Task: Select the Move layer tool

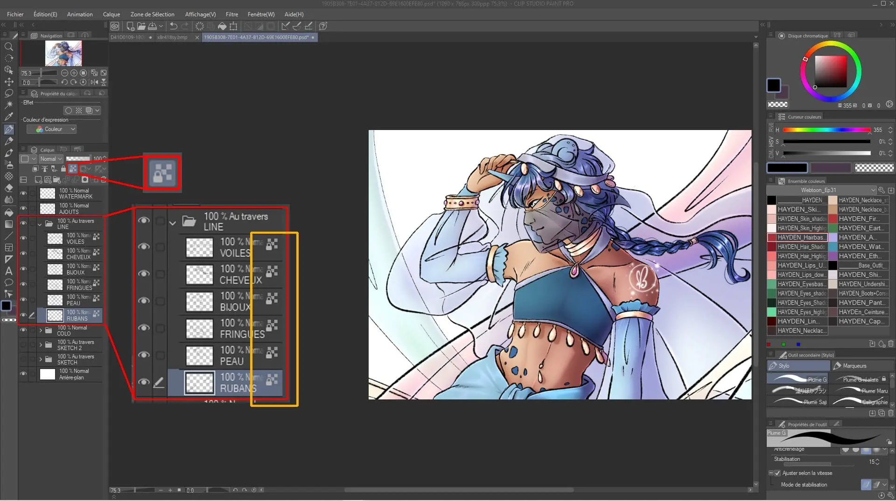Action: coord(8,82)
